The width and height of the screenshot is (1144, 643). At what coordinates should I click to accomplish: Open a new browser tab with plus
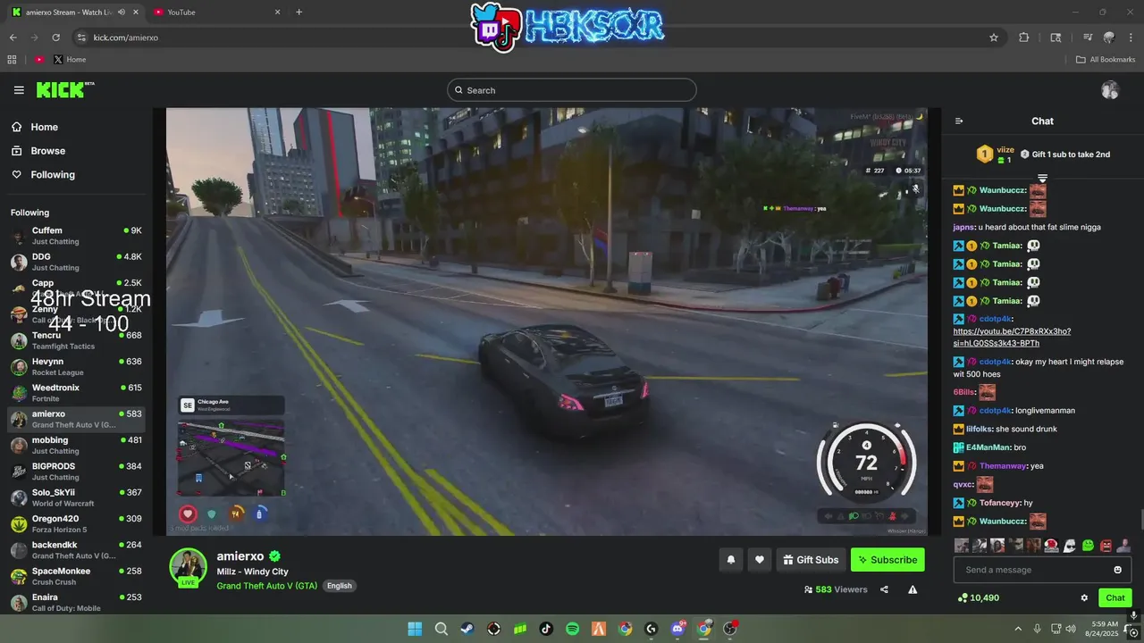[x=299, y=12]
